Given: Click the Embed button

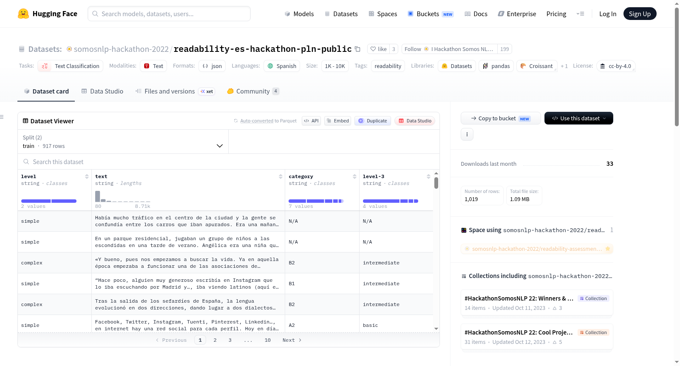Looking at the screenshot, I should pyautogui.click(x=337, y=121).
